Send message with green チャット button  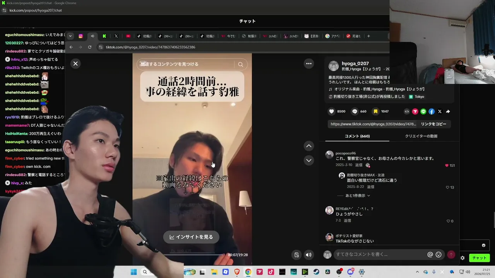479,258
